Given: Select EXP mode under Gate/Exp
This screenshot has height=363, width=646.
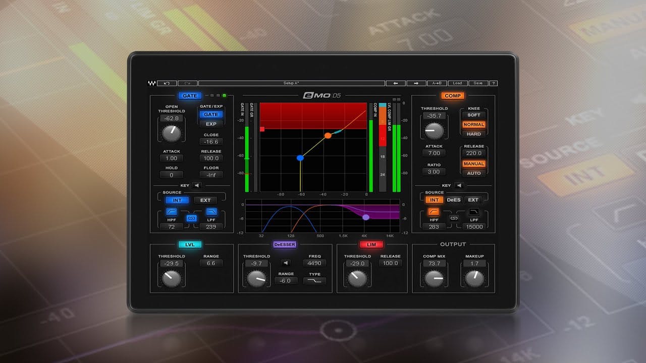Looking at the screenshot, I should [211, 124].
